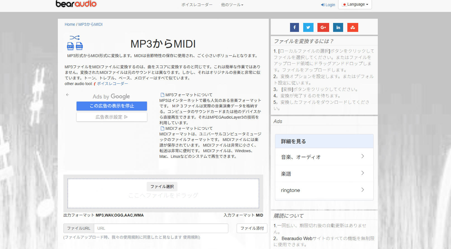Click the ファイル添付 button

(252, 228)
